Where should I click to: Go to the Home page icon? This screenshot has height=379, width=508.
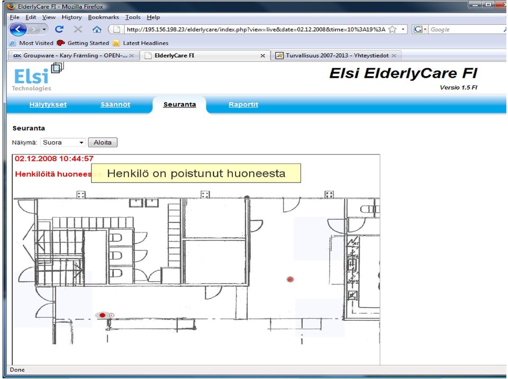tap(96, 30)
